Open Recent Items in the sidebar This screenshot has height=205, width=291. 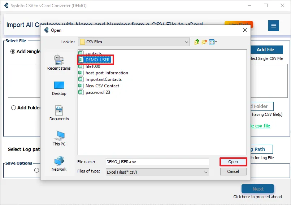[x=59, y=62]
